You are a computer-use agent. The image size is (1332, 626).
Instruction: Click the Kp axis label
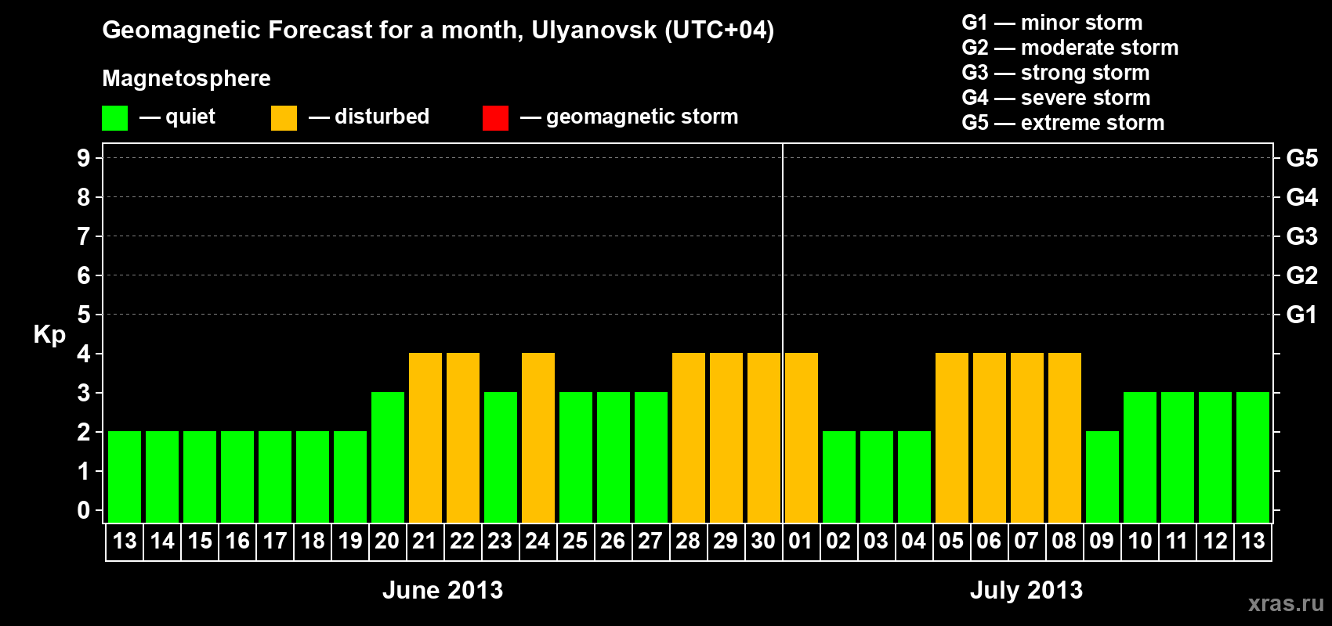(x=49, y=335)
